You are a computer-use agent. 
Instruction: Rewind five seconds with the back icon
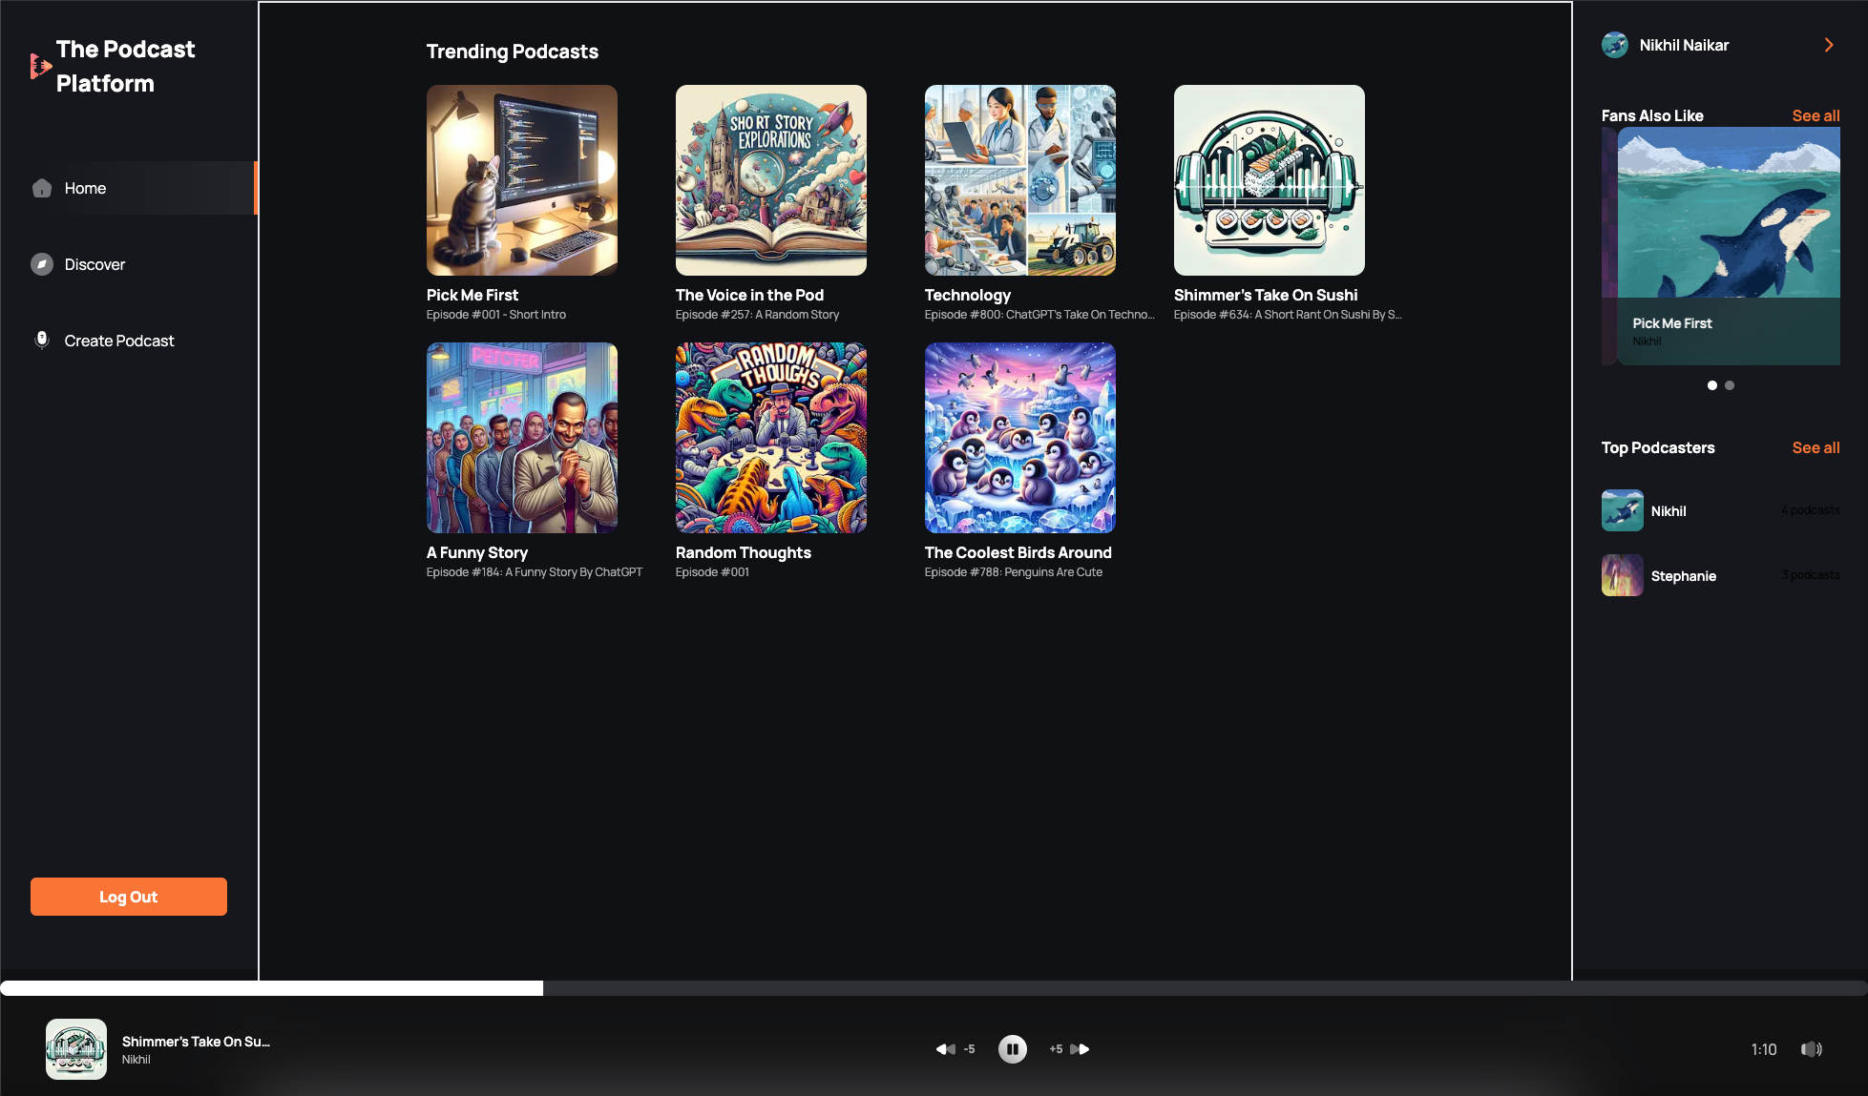point(946,1049)
